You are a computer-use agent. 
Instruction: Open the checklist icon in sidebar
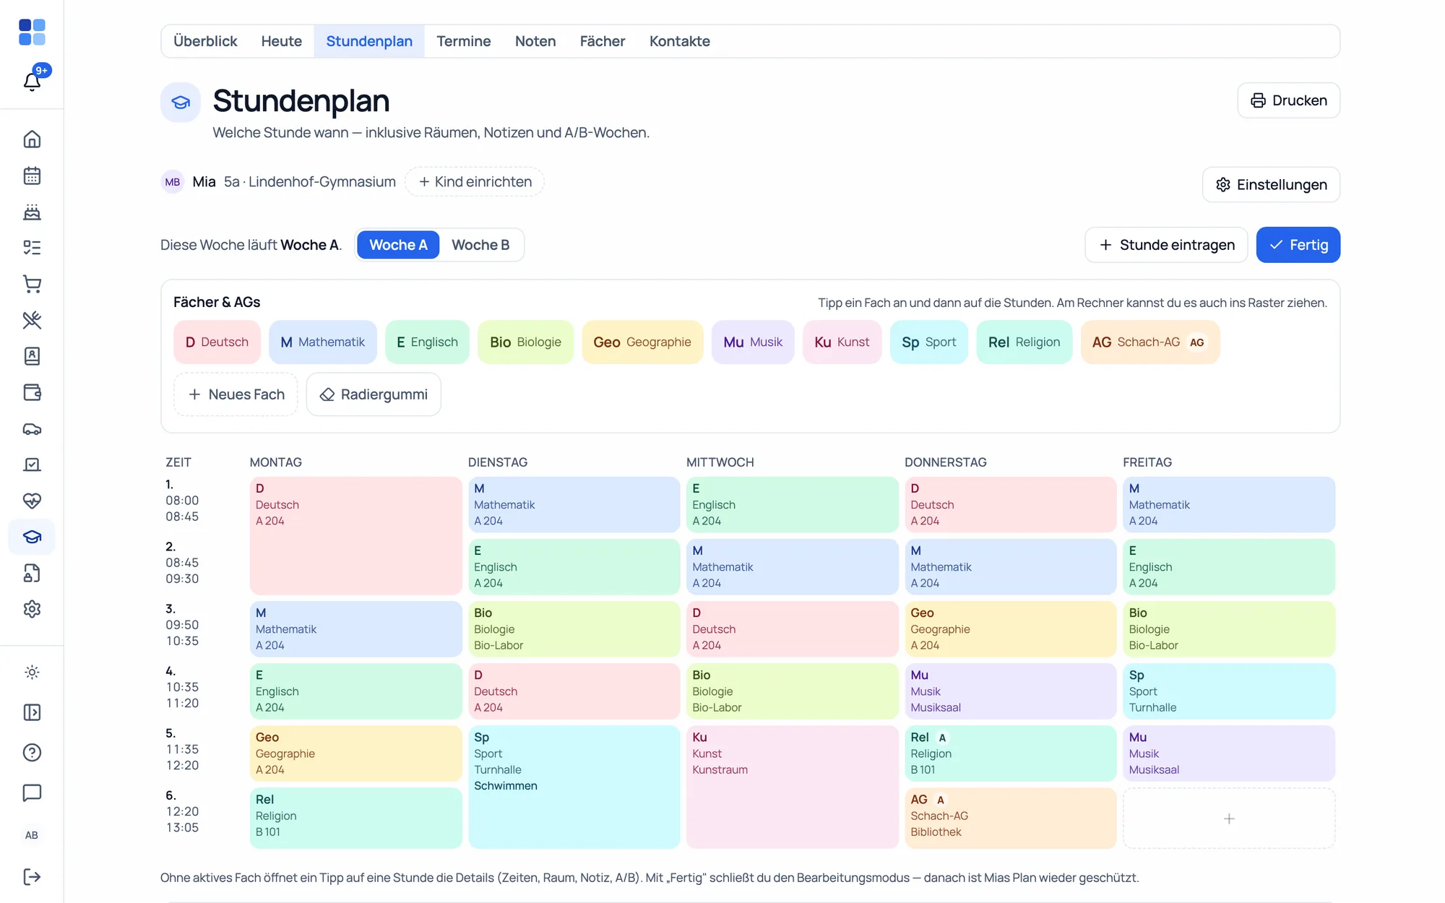pyautogui.click(x=32, y=248)
